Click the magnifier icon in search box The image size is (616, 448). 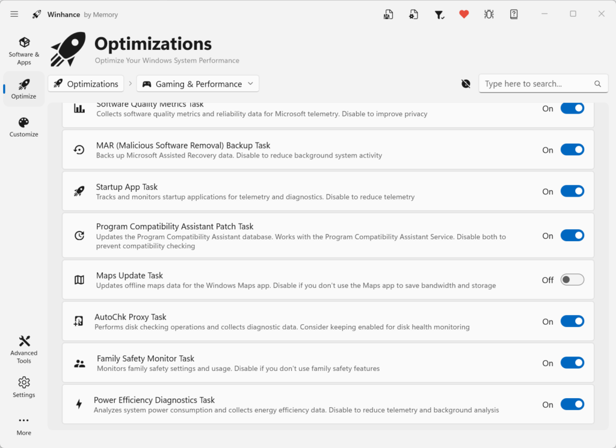coord(597,84)
